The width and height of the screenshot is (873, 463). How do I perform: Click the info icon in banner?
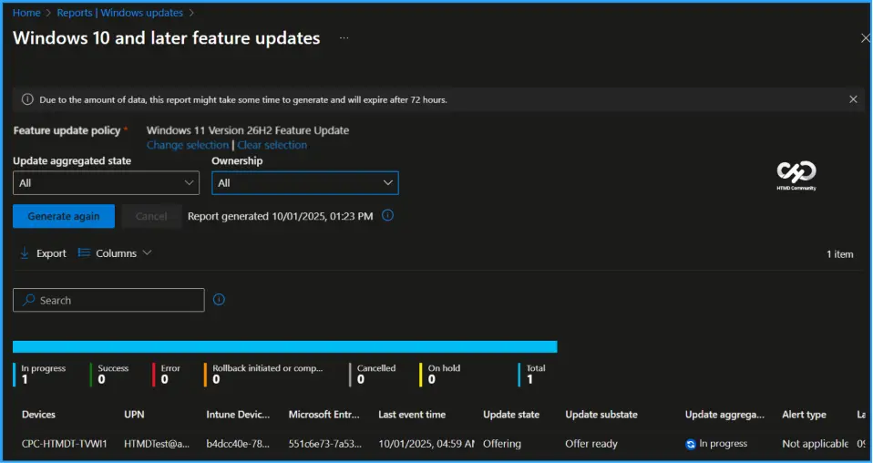[x=27, y=99]
